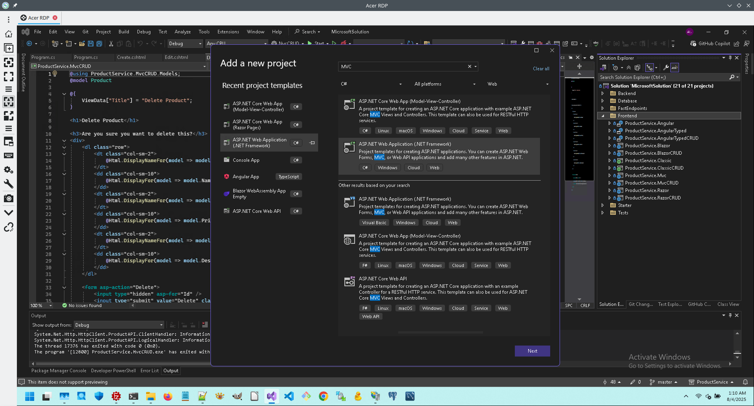Open the All platforms filter dropdown
The image size is (754, 406).
pos(445,84)
